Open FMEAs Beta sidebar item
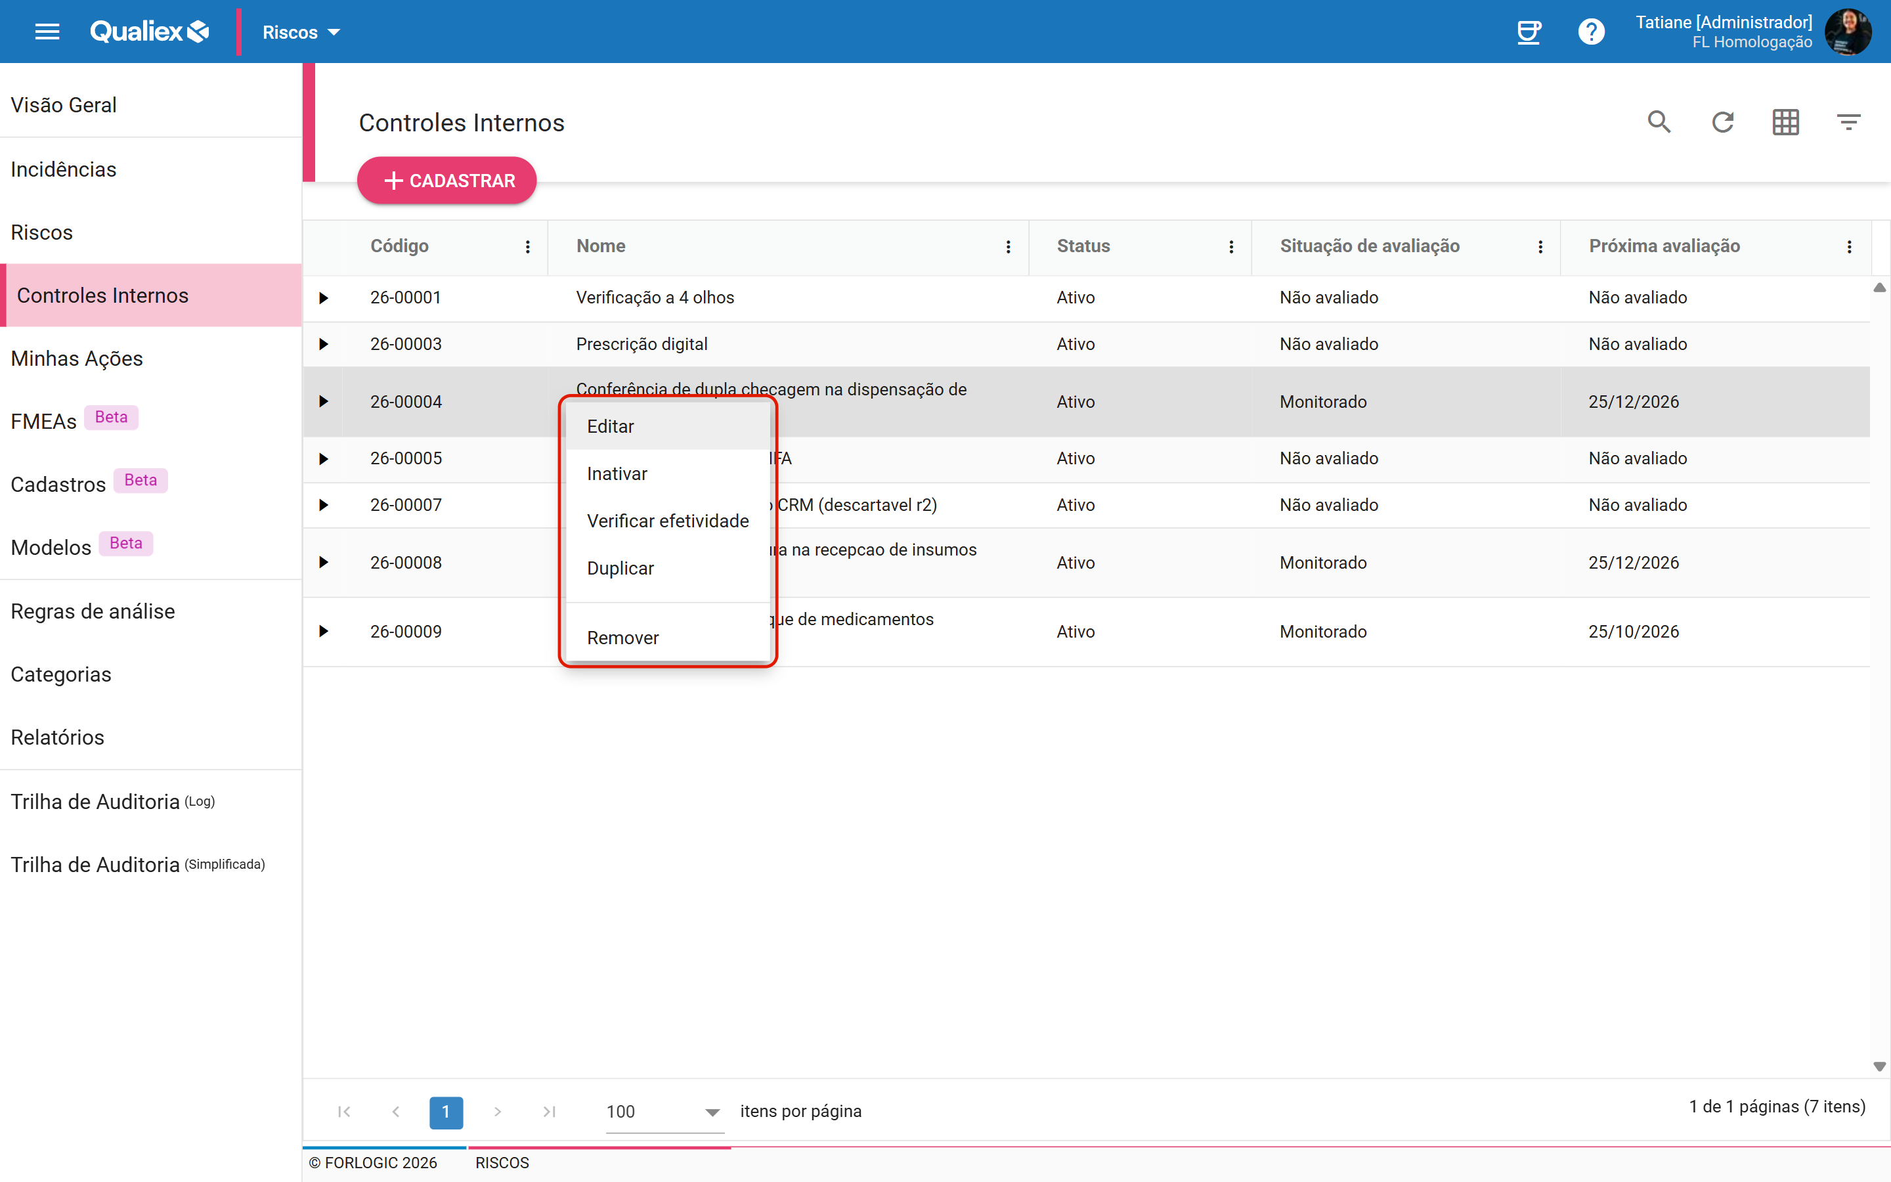 click(x=151, y=420)
